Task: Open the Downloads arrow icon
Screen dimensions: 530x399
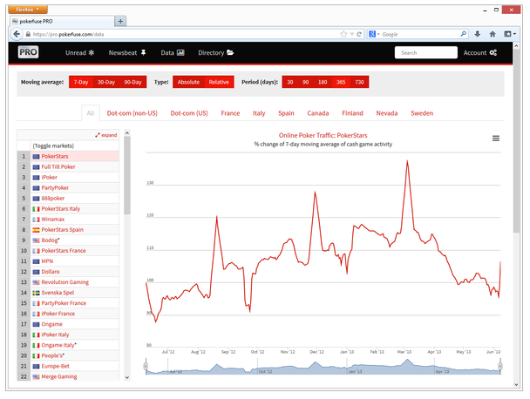Action: 478,34
